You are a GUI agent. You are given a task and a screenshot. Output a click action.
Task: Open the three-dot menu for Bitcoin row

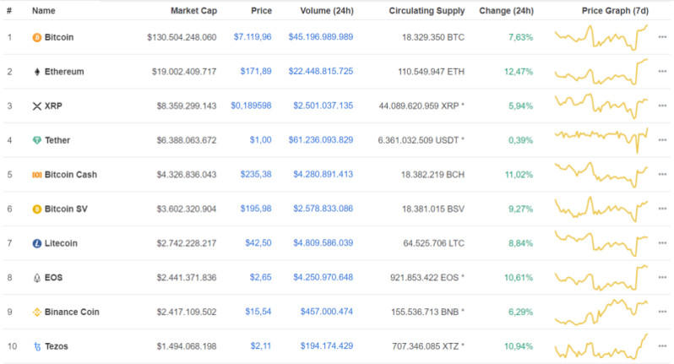click(x=661, y=38)
